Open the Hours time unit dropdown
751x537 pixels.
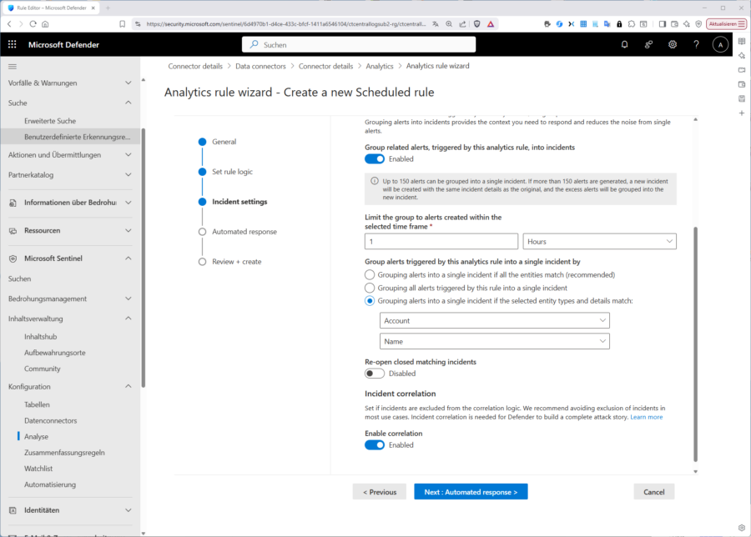pos(599,241)
